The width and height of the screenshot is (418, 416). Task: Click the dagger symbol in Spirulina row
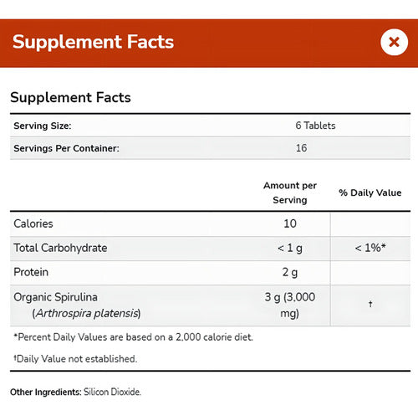(370, 304)
